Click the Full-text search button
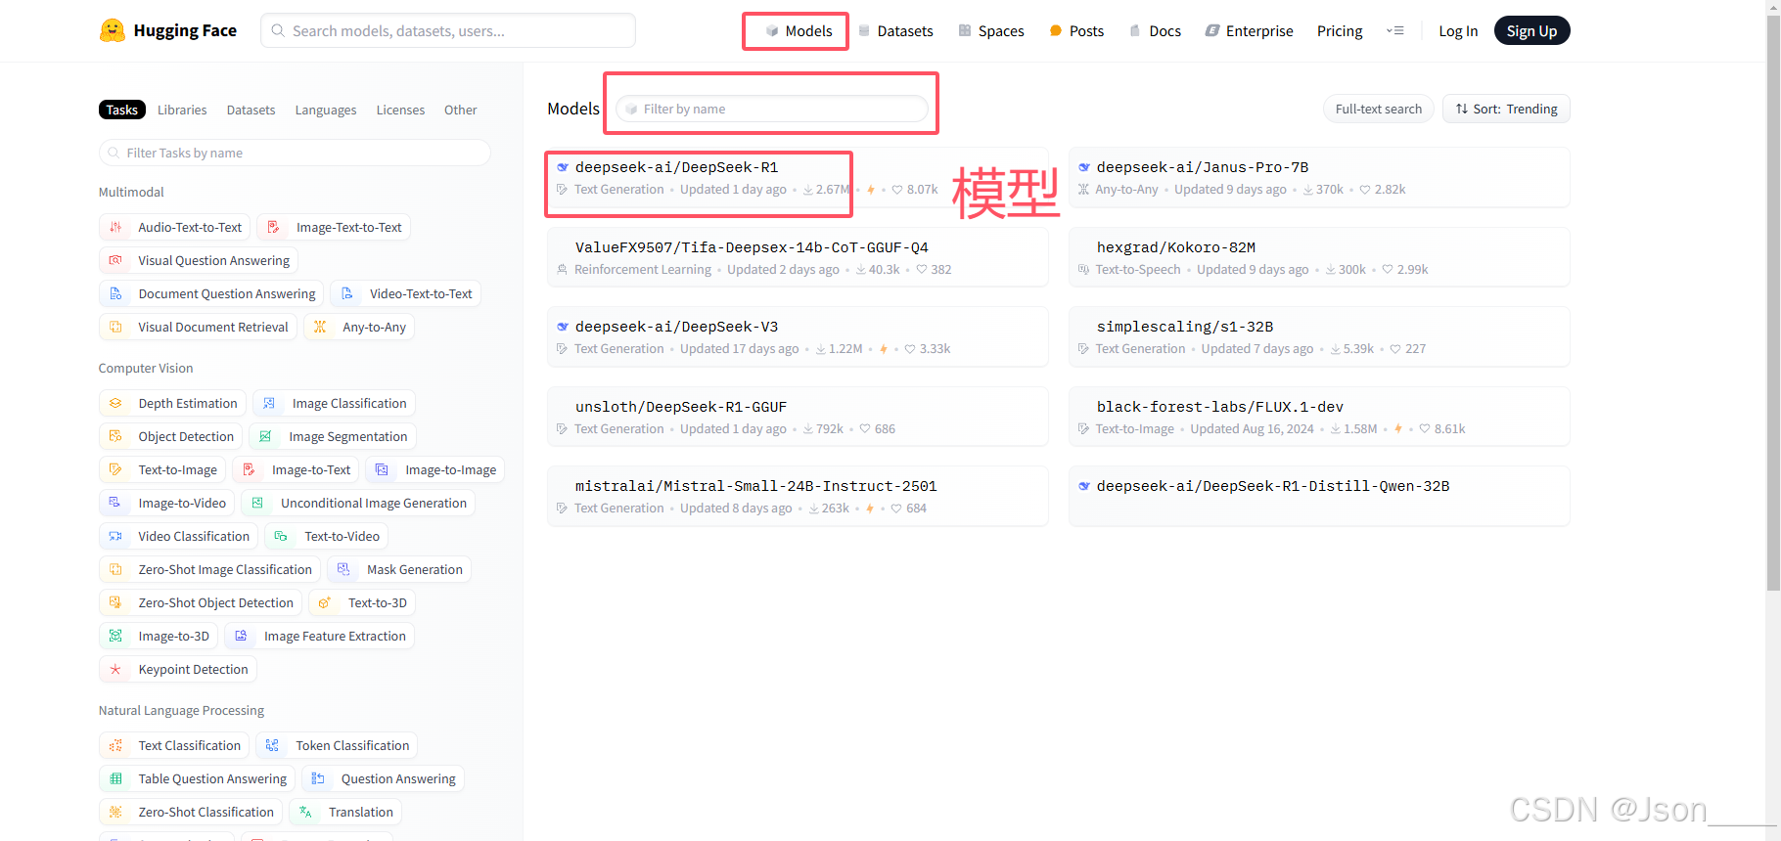The image size is (1781, 841). click(1379, 109)
